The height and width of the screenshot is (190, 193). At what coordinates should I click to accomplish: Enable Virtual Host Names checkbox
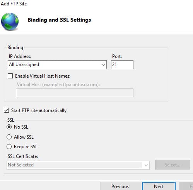coord(10,76)
